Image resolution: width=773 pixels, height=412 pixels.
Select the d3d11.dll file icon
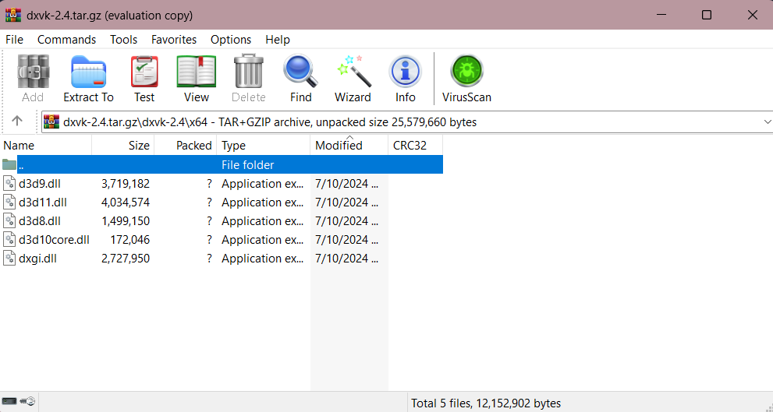9,202
